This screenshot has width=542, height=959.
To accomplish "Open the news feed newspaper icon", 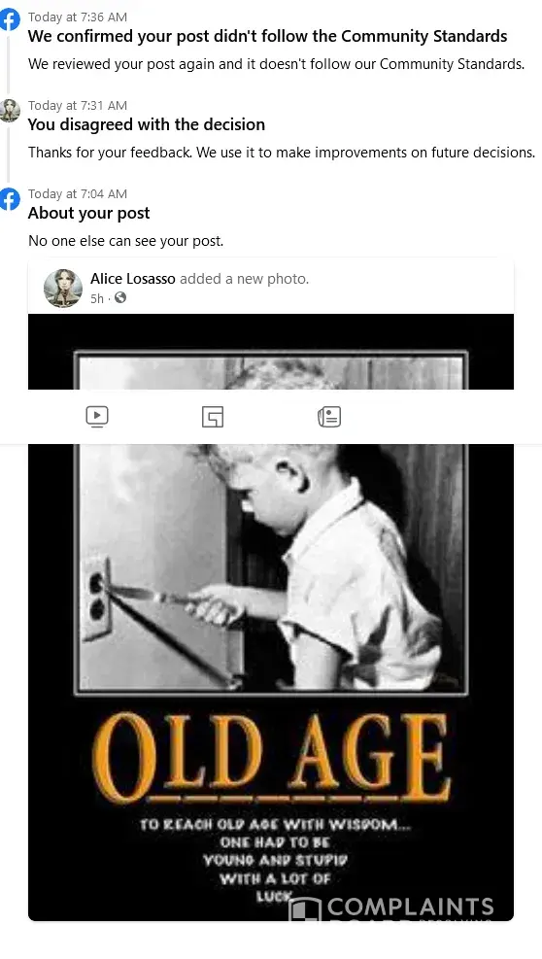I will click(329, 417).
